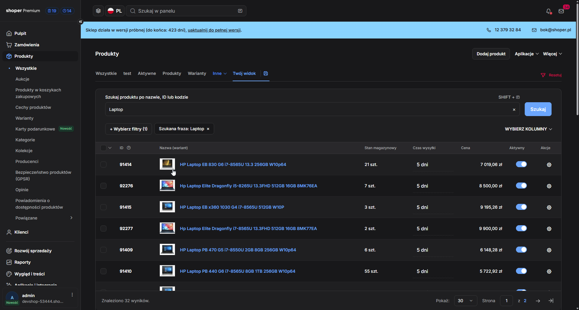Click the Zamówienia cart icon
Viewport: 579px width, 310px height.
pyautogui.click(x=9, y=45)
